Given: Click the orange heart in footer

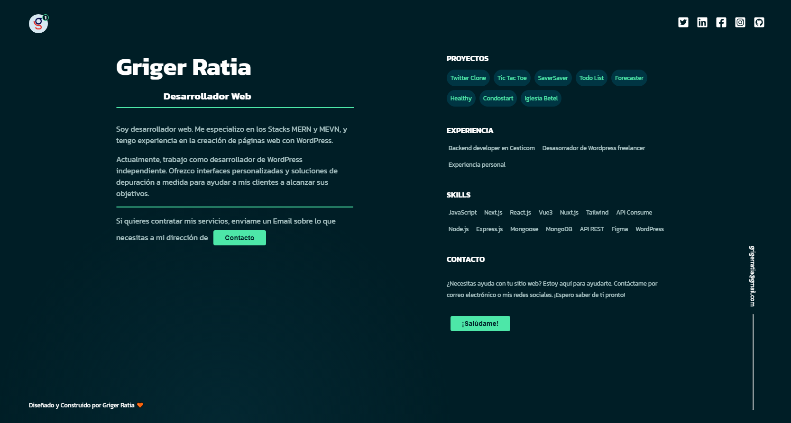Looking at the screenshot, I should pos(140,405).
